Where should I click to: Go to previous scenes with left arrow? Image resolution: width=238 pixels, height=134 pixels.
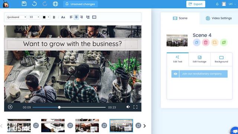(1, 126)
